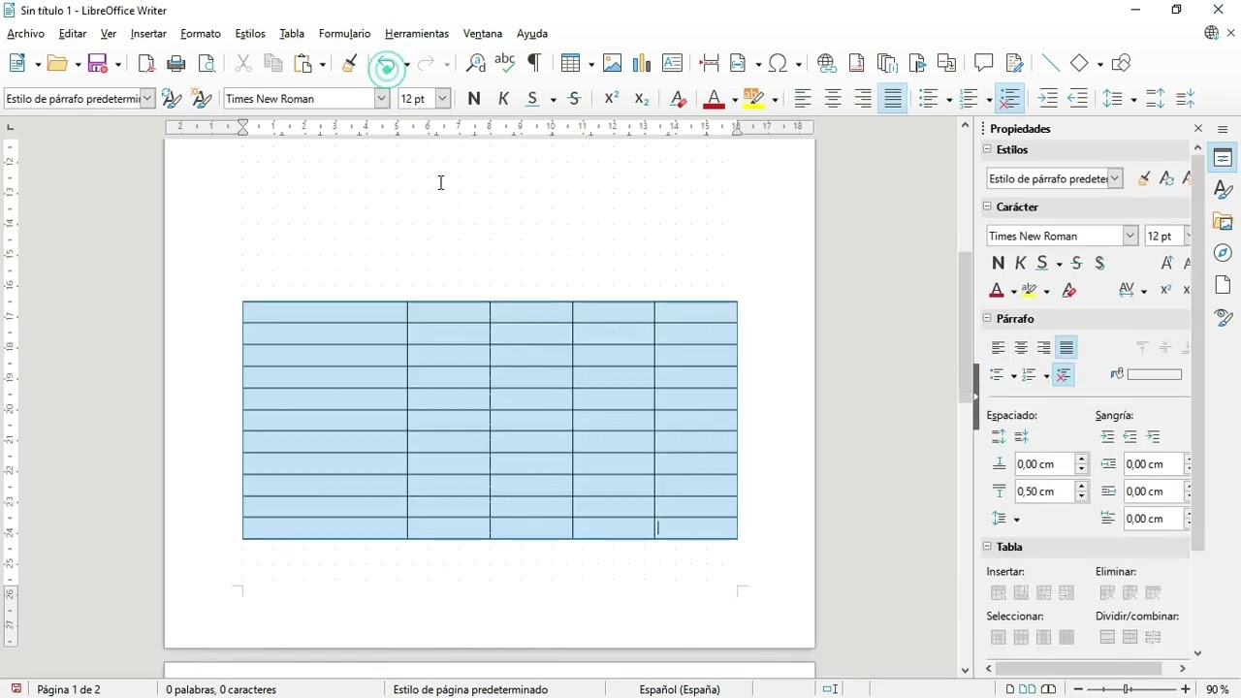Open font color dropdown arrow in toolbar

[x=735, y=99]
